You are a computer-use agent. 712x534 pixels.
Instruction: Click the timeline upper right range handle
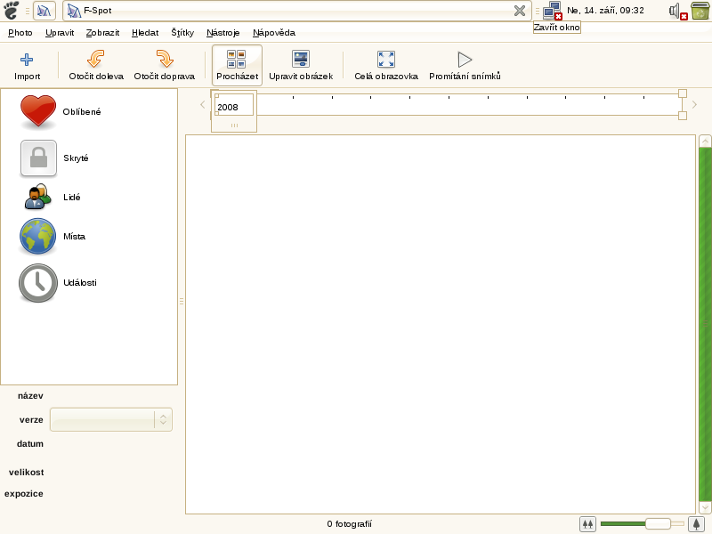pyautogui.click(x=683, y=93)
